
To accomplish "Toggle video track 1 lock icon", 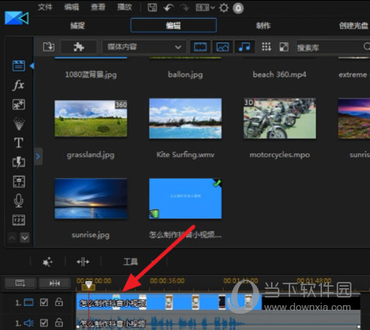I will point(59,302).
